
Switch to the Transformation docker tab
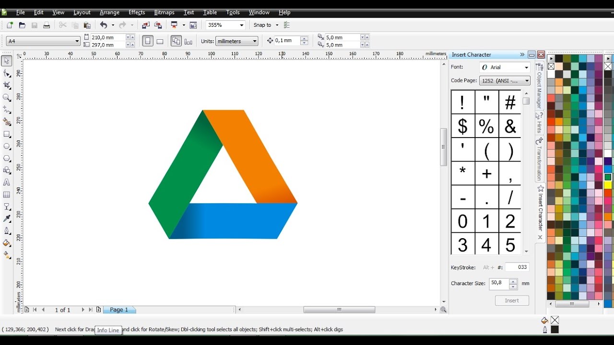coord(540,159)
